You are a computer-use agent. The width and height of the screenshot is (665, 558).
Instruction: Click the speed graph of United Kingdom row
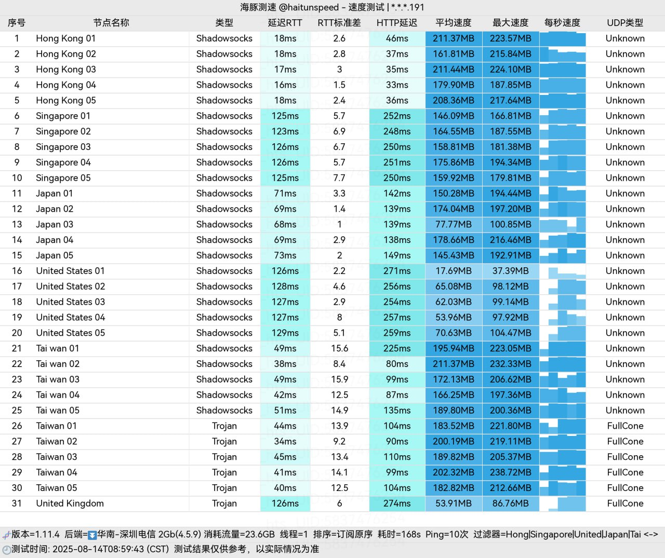(562, 503)
